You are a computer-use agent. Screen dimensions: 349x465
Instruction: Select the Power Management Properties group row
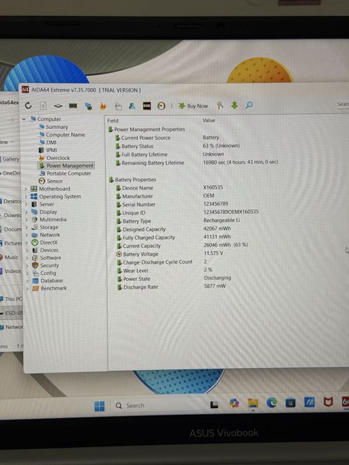pos(147,130)
